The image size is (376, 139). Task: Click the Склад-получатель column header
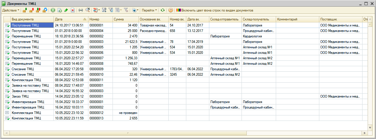(258, 19)
